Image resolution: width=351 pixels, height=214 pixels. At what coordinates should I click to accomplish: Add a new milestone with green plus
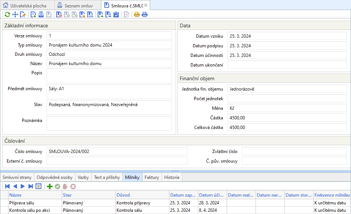tap(50, 186)
